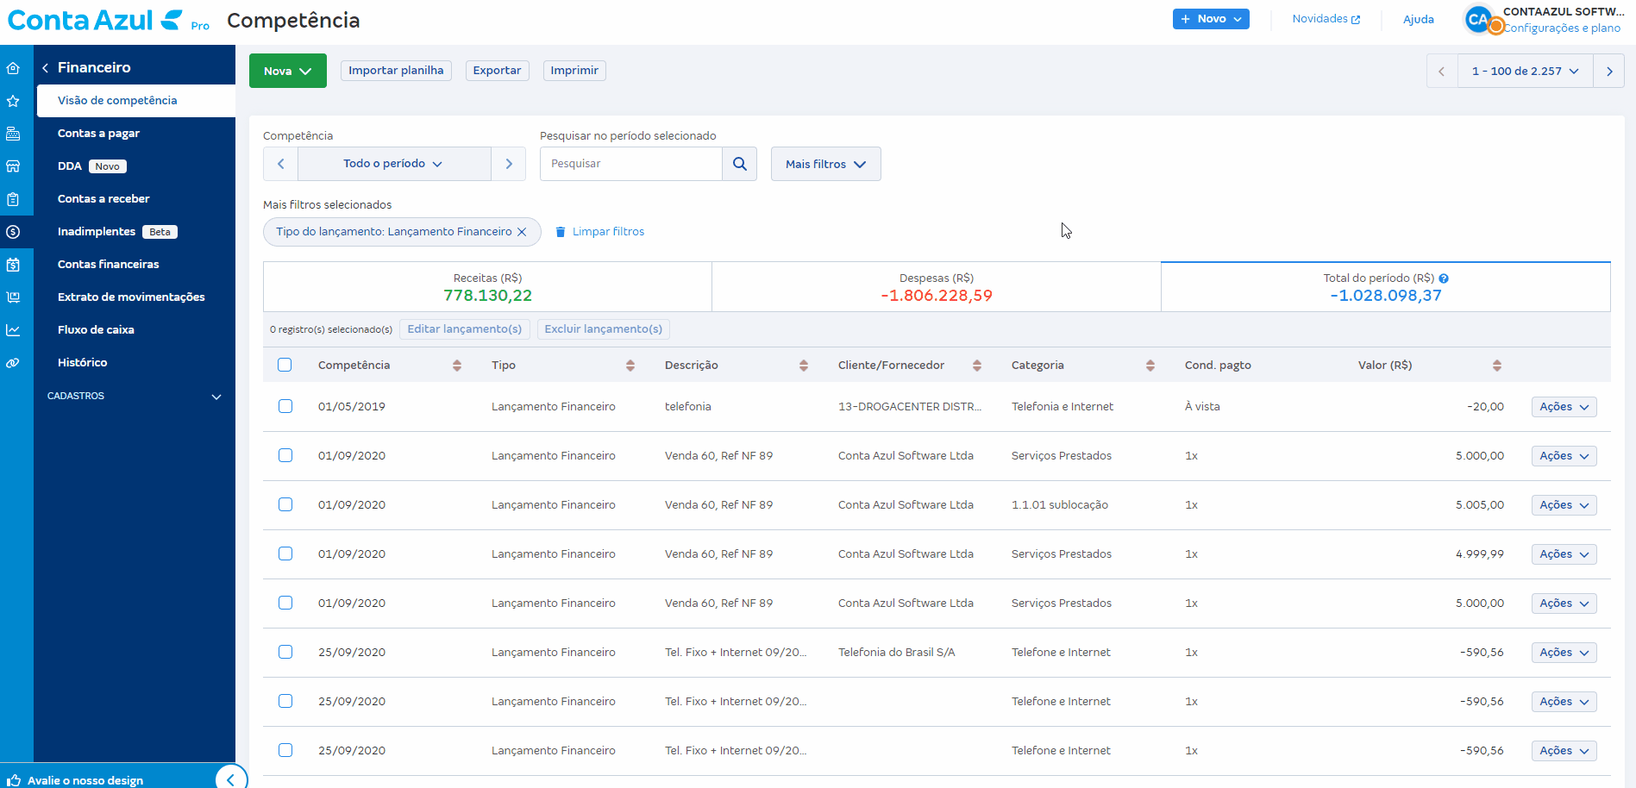Expand the Mais filtros dropdown
The image size is (1636, 788).
pyautogui.click(x=825, y=164)
